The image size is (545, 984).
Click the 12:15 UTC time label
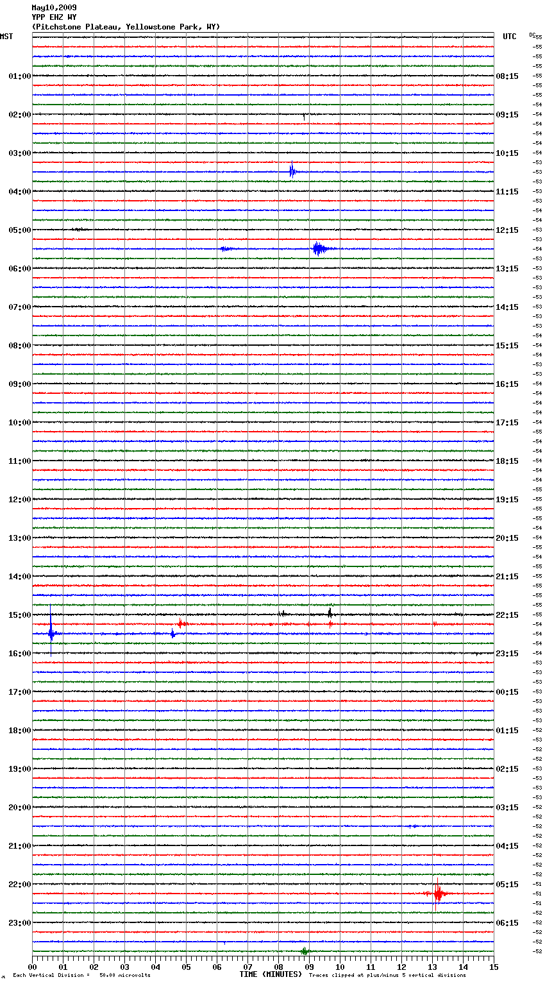pos(507,230)
